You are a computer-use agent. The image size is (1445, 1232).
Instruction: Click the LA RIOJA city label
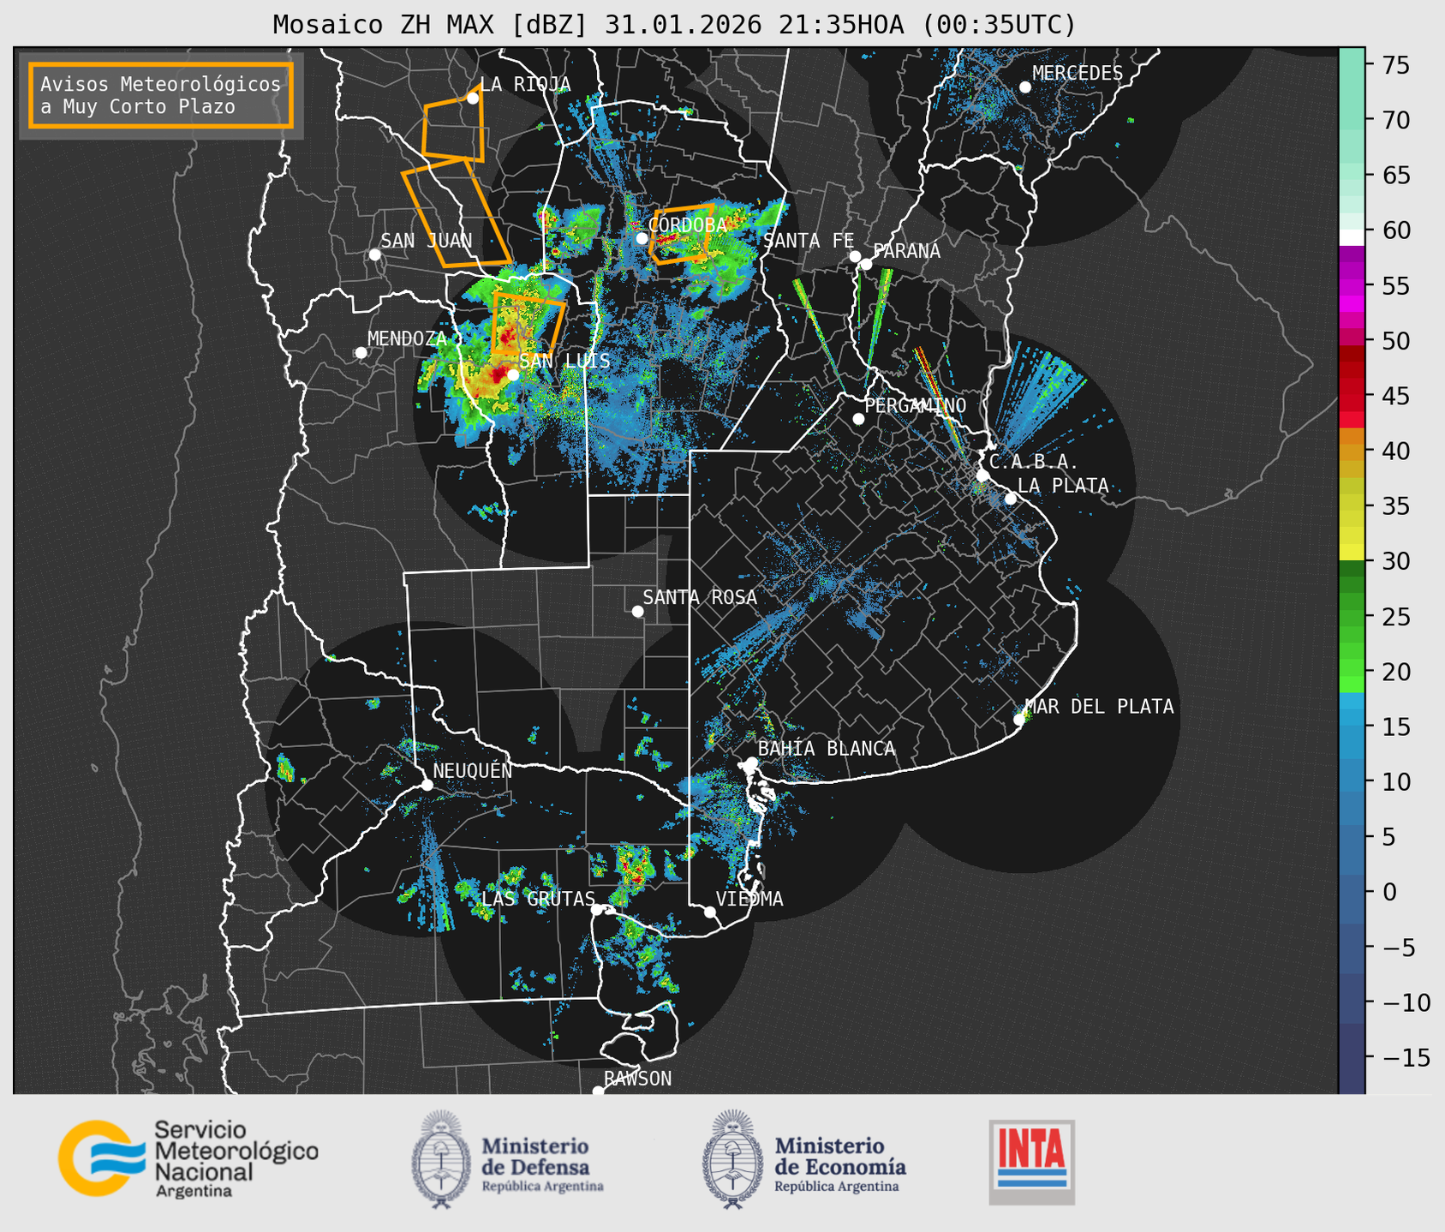pos(525,84)
